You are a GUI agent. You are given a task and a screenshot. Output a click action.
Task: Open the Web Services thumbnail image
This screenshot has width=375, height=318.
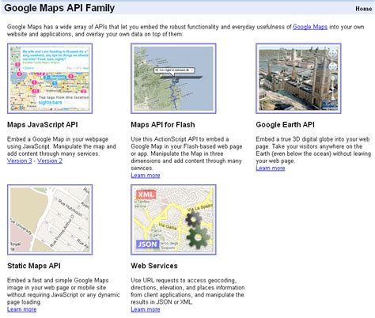(173, 220)
